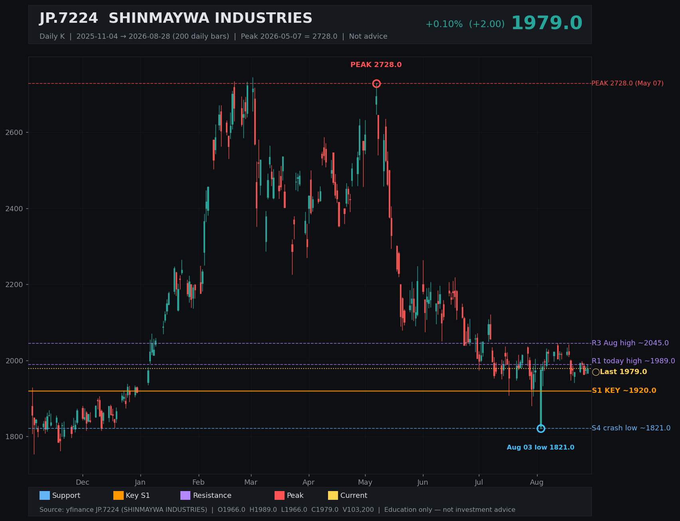The image size is (680, 521).
Task: Select the Mar x-axis label
Action: pyautogui.click(x=251, y=482)
